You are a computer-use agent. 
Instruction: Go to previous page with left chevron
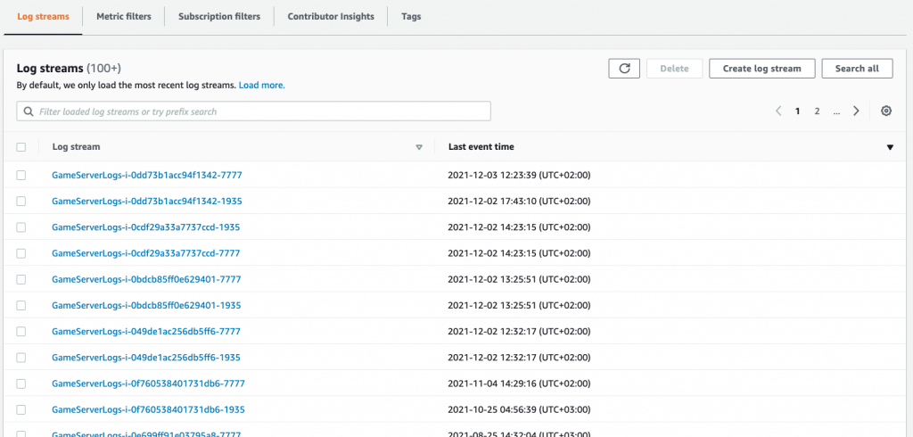click(x=778, y=111)
